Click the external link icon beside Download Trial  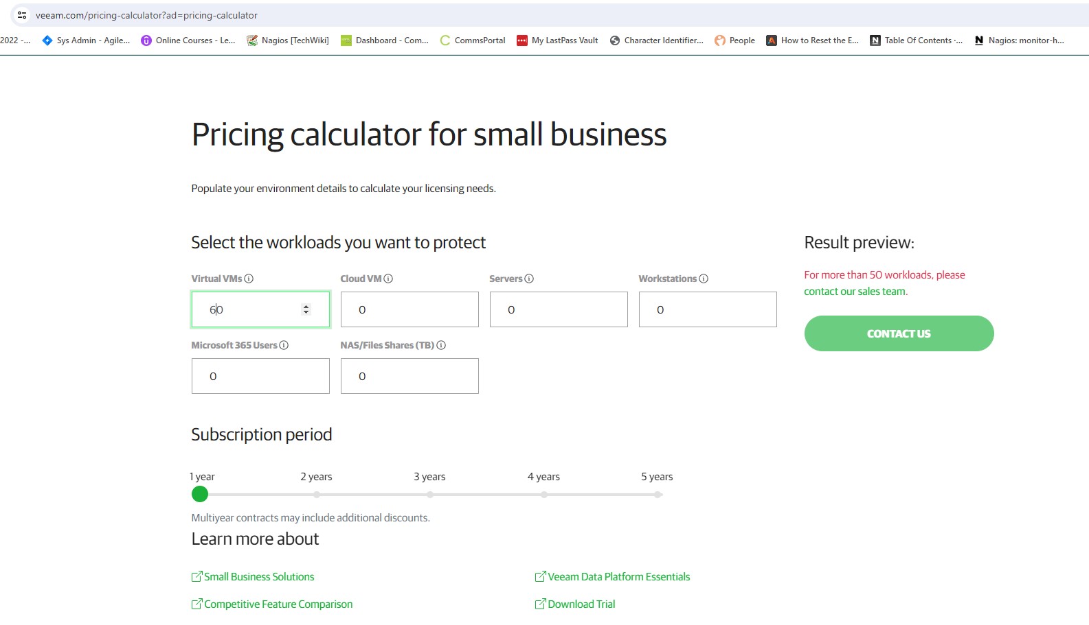point(541,604)
